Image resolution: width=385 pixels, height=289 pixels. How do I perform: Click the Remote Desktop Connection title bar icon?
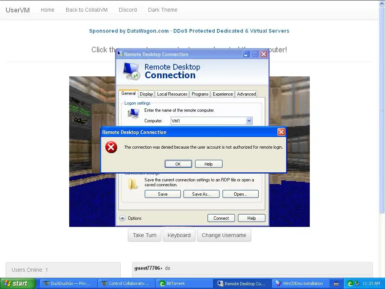point(120,54)
